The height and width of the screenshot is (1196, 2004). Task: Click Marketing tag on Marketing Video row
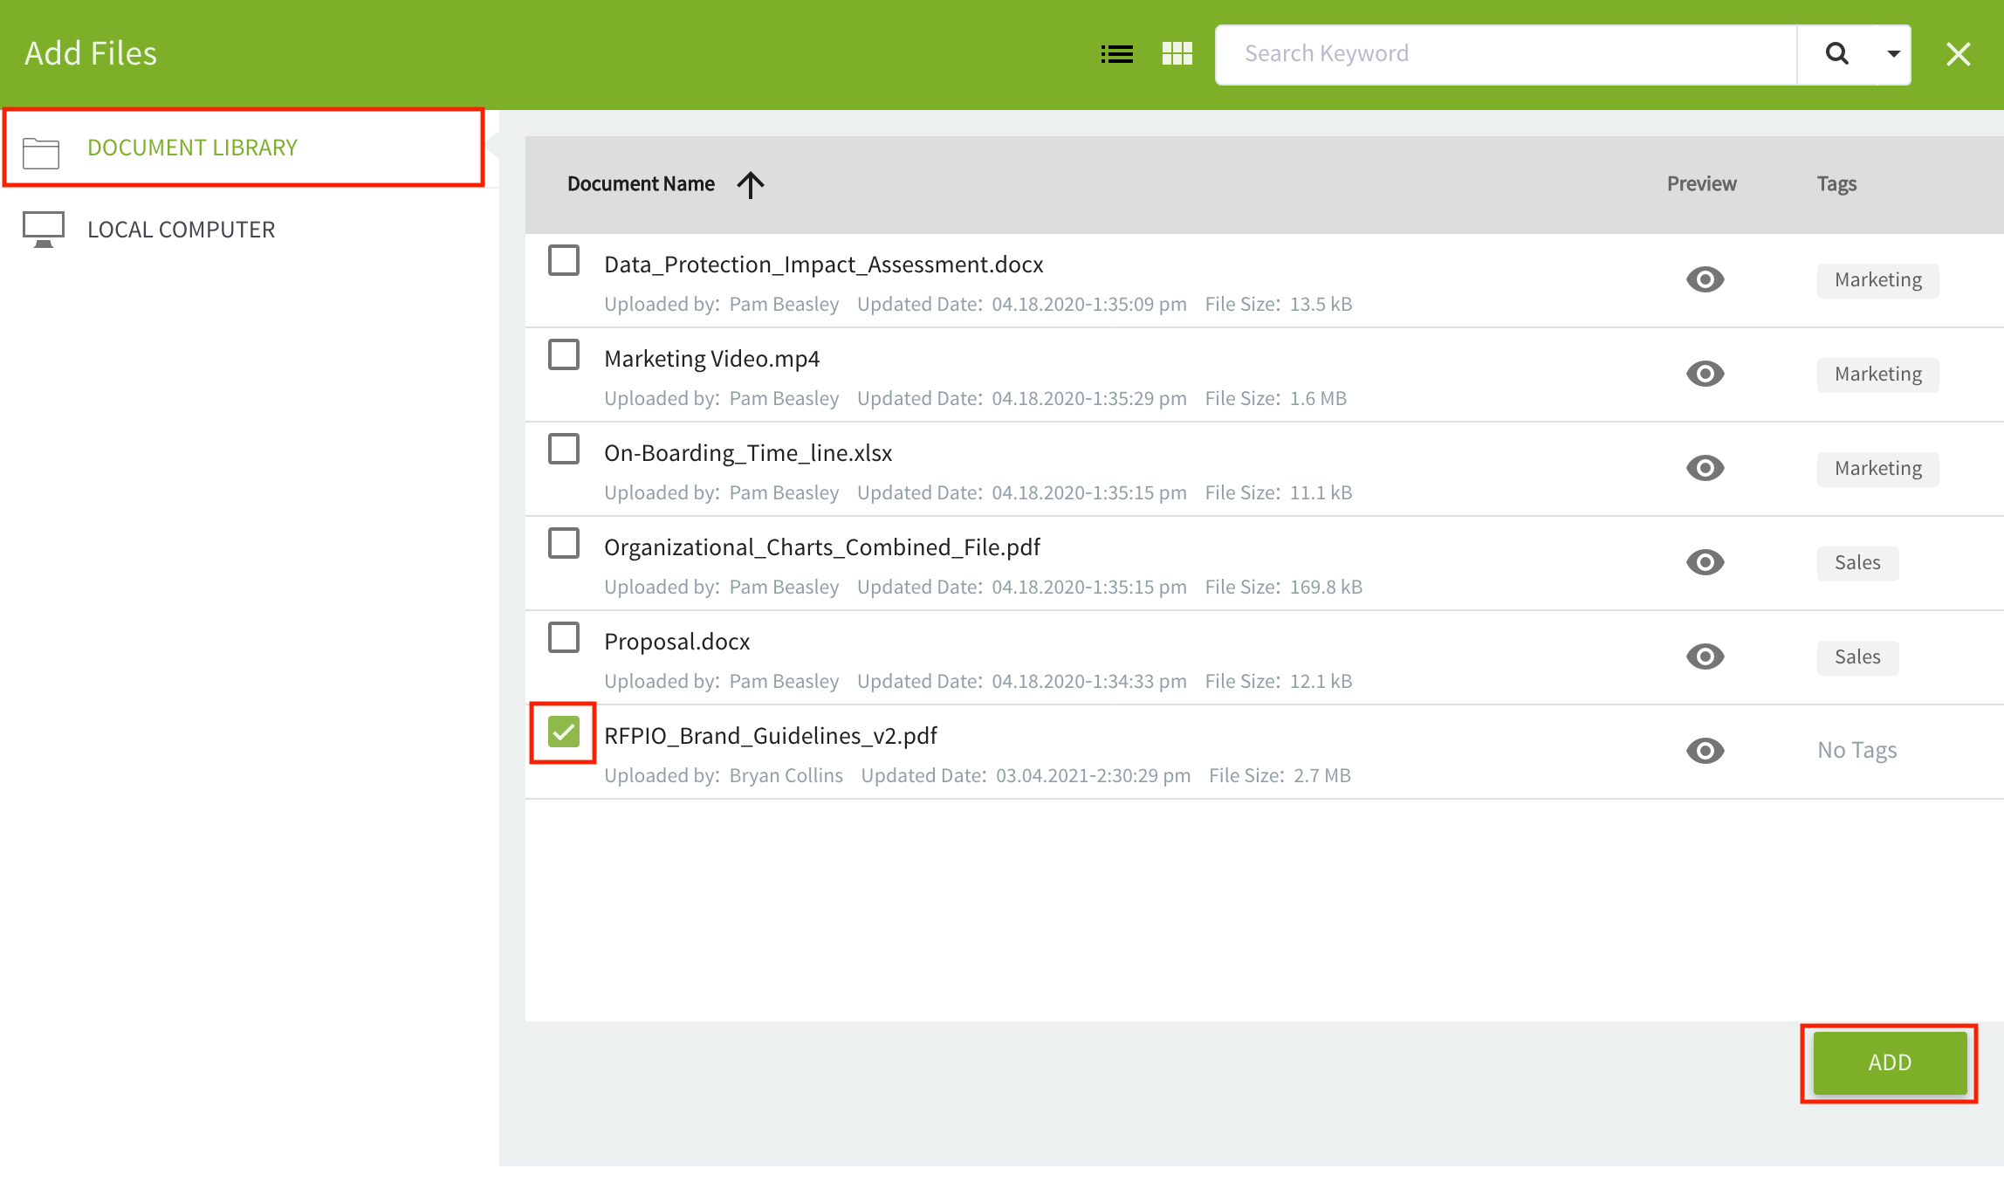(x=1878, y=375)
